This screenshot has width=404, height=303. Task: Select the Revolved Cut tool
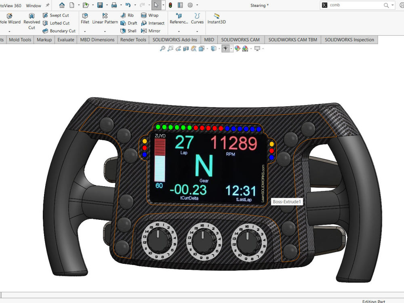[32, 21]
